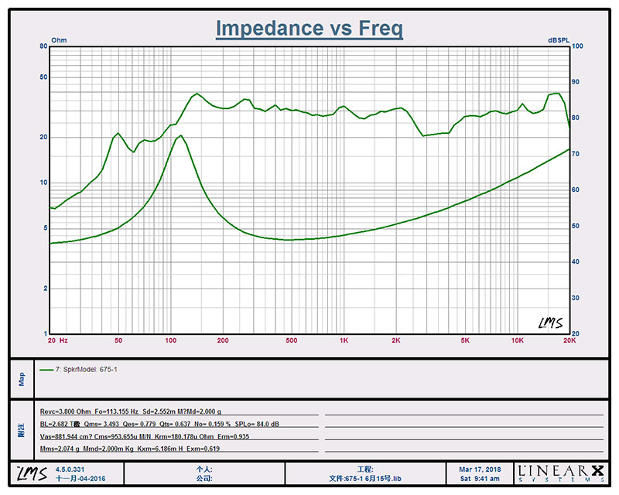
Task: Click the 20 Hz frequency axis label
Action: pyautogui.click(x=58, y=340)
